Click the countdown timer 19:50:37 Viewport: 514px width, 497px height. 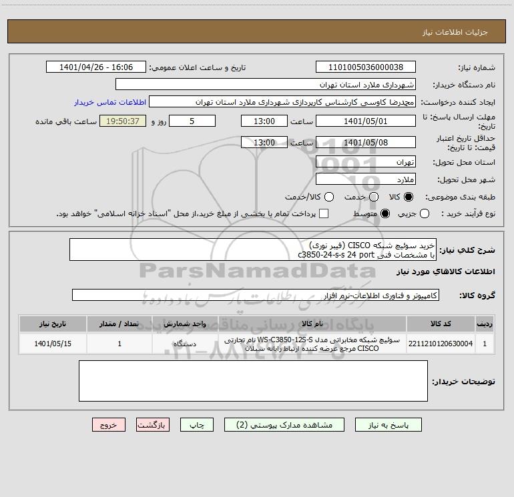[123, 121]
